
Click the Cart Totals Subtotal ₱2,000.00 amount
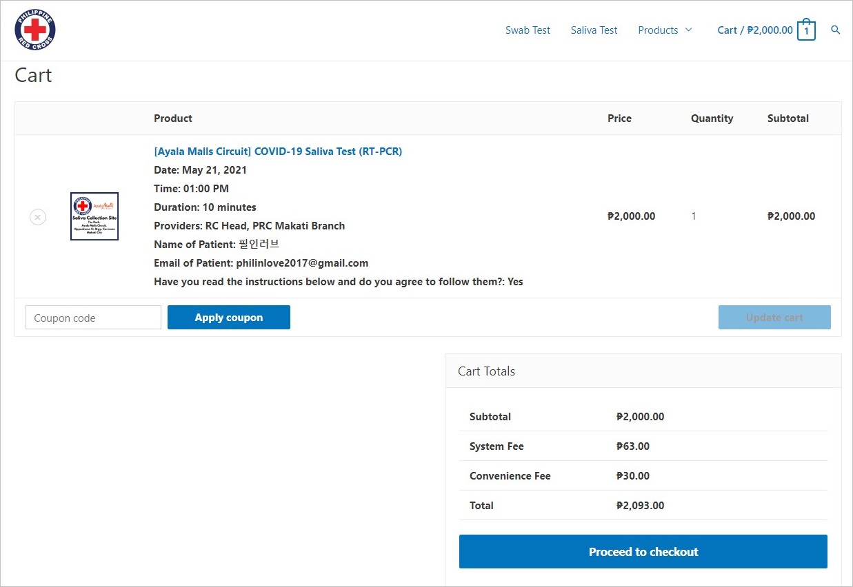(641, 417)
